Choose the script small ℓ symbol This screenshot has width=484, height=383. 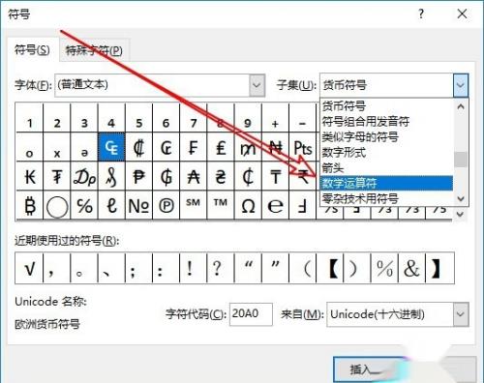111,205
